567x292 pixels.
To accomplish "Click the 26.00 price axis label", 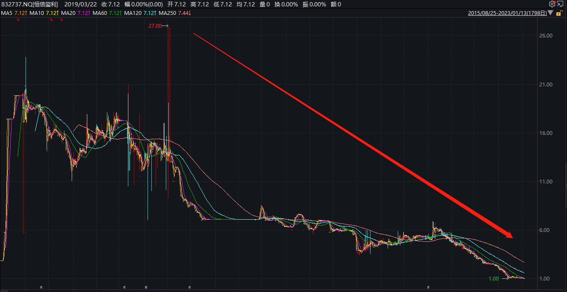I will tap(546, 36).
